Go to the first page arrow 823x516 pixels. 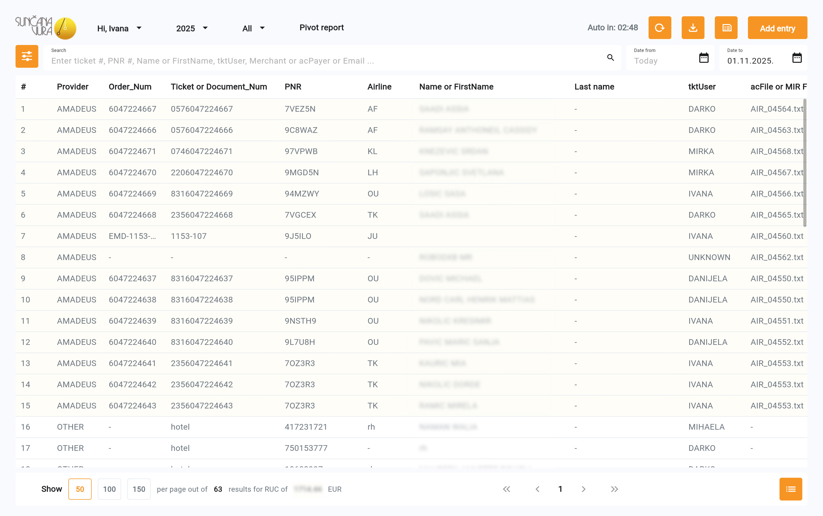tap(506, 489)
